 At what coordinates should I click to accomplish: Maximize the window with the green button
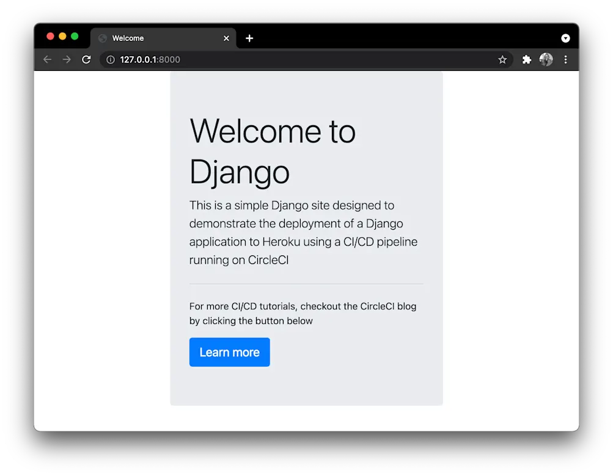coord(75,36)
